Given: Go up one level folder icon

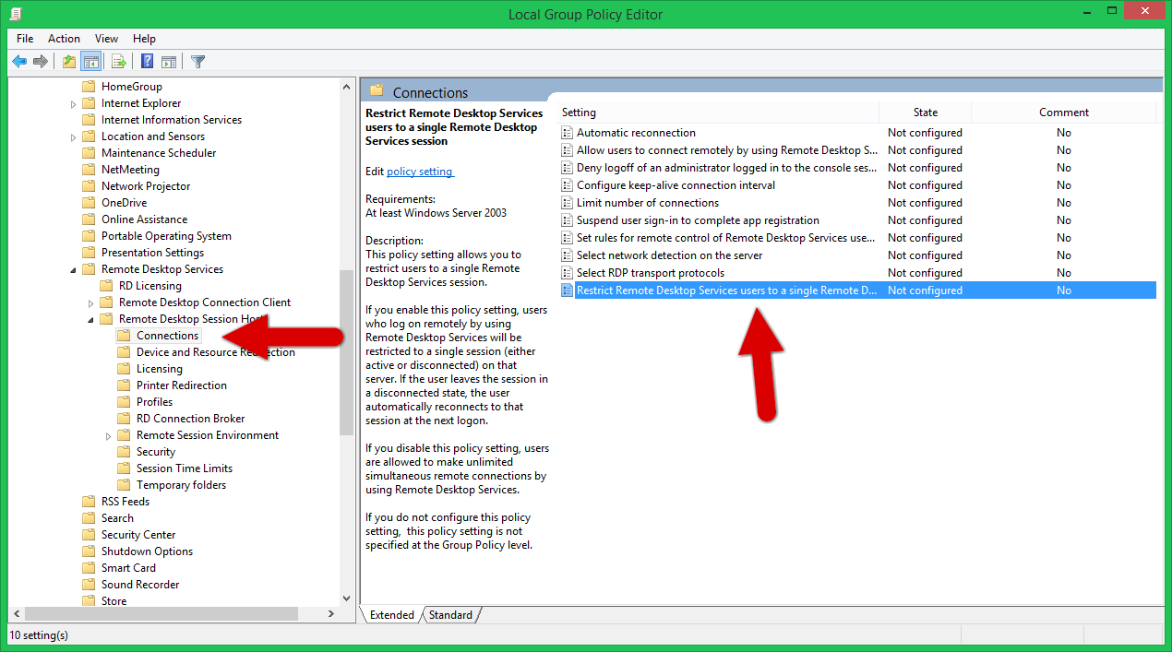Looking at the screenshot, I should [69, 62].
